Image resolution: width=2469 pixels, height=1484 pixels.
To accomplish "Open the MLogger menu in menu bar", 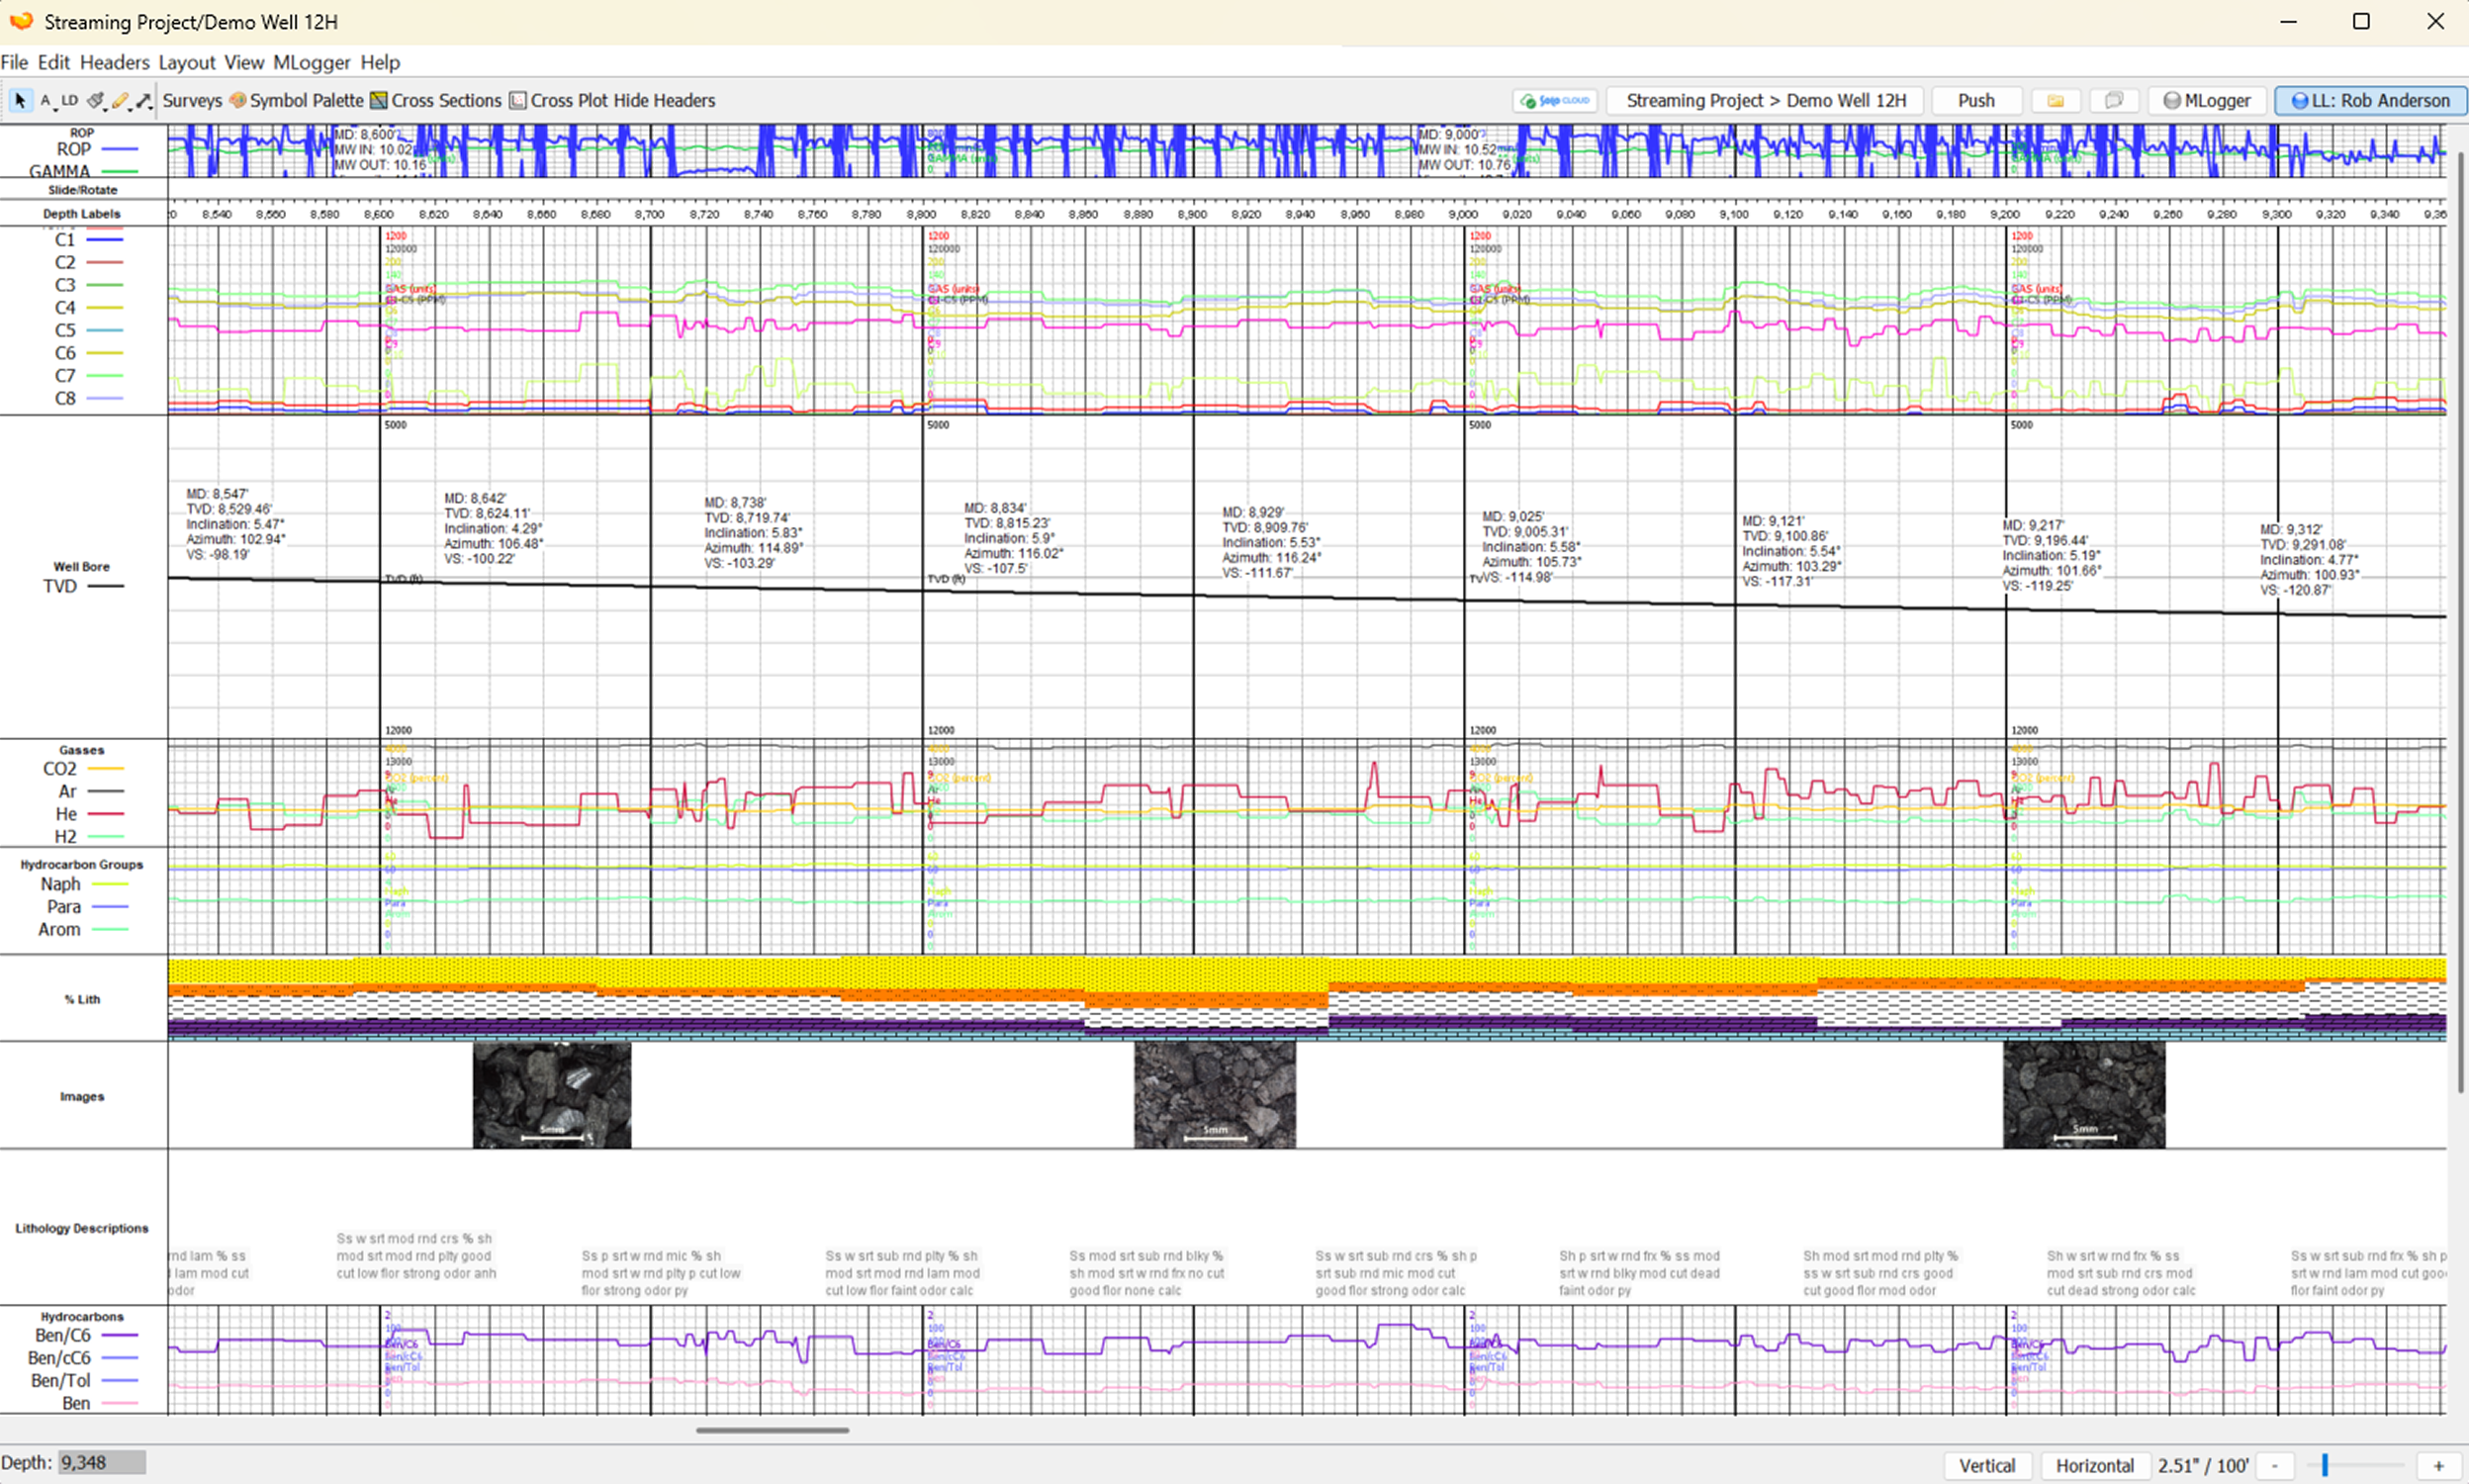I will pos(311,62).
